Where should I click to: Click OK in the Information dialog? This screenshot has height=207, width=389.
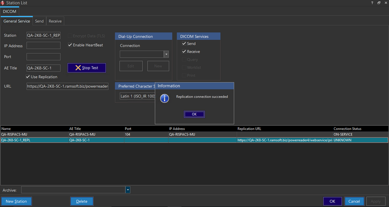tap(194, 114)
